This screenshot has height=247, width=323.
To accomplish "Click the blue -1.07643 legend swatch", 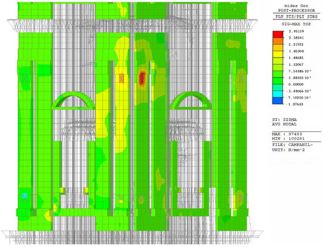I will pyautogui.click(x=278, y=101).
